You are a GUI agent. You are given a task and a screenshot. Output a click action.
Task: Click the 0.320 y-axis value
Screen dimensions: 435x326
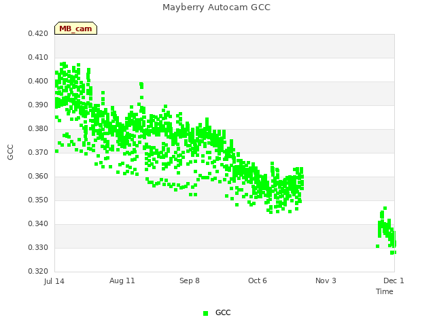(x=38, y=271)
